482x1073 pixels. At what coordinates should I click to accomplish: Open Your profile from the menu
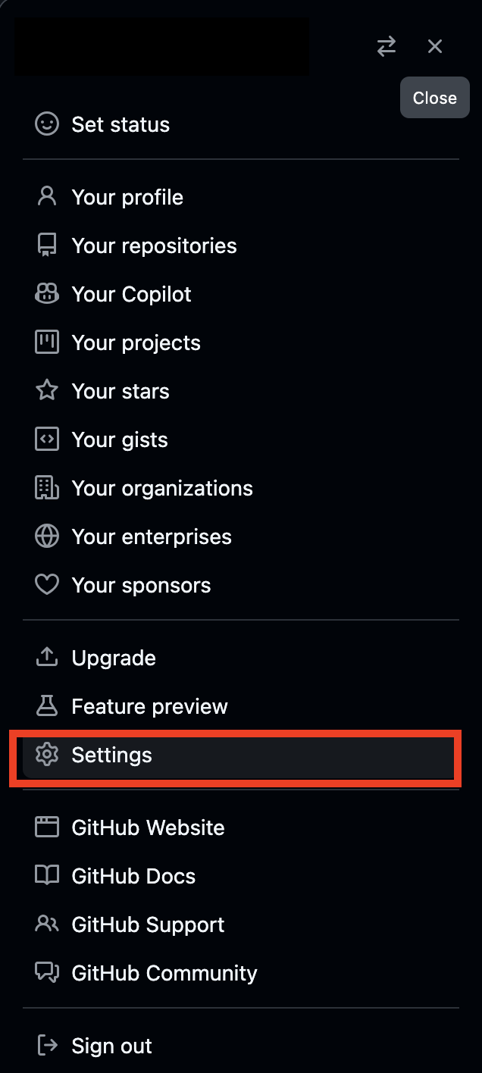pos(127,196)
